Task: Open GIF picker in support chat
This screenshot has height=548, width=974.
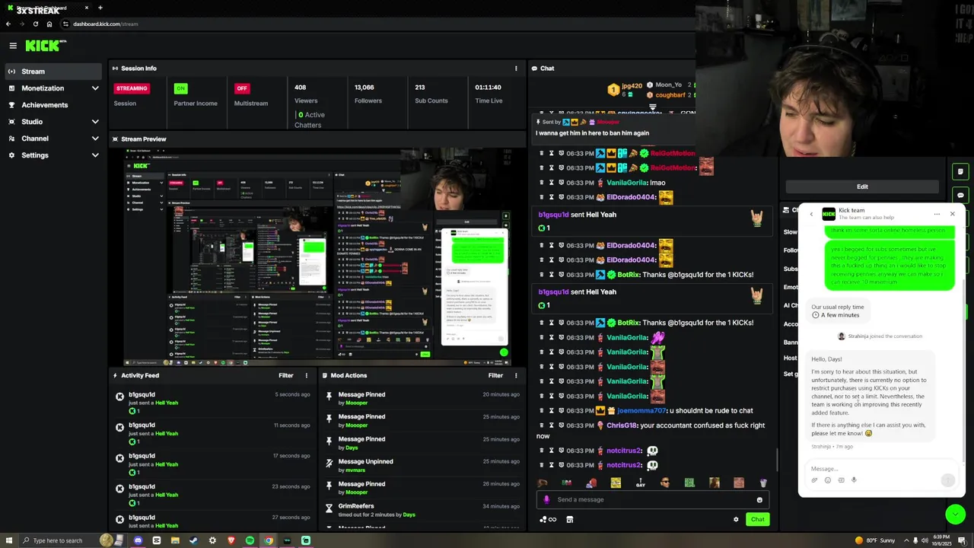Action: tap(841, 480)
